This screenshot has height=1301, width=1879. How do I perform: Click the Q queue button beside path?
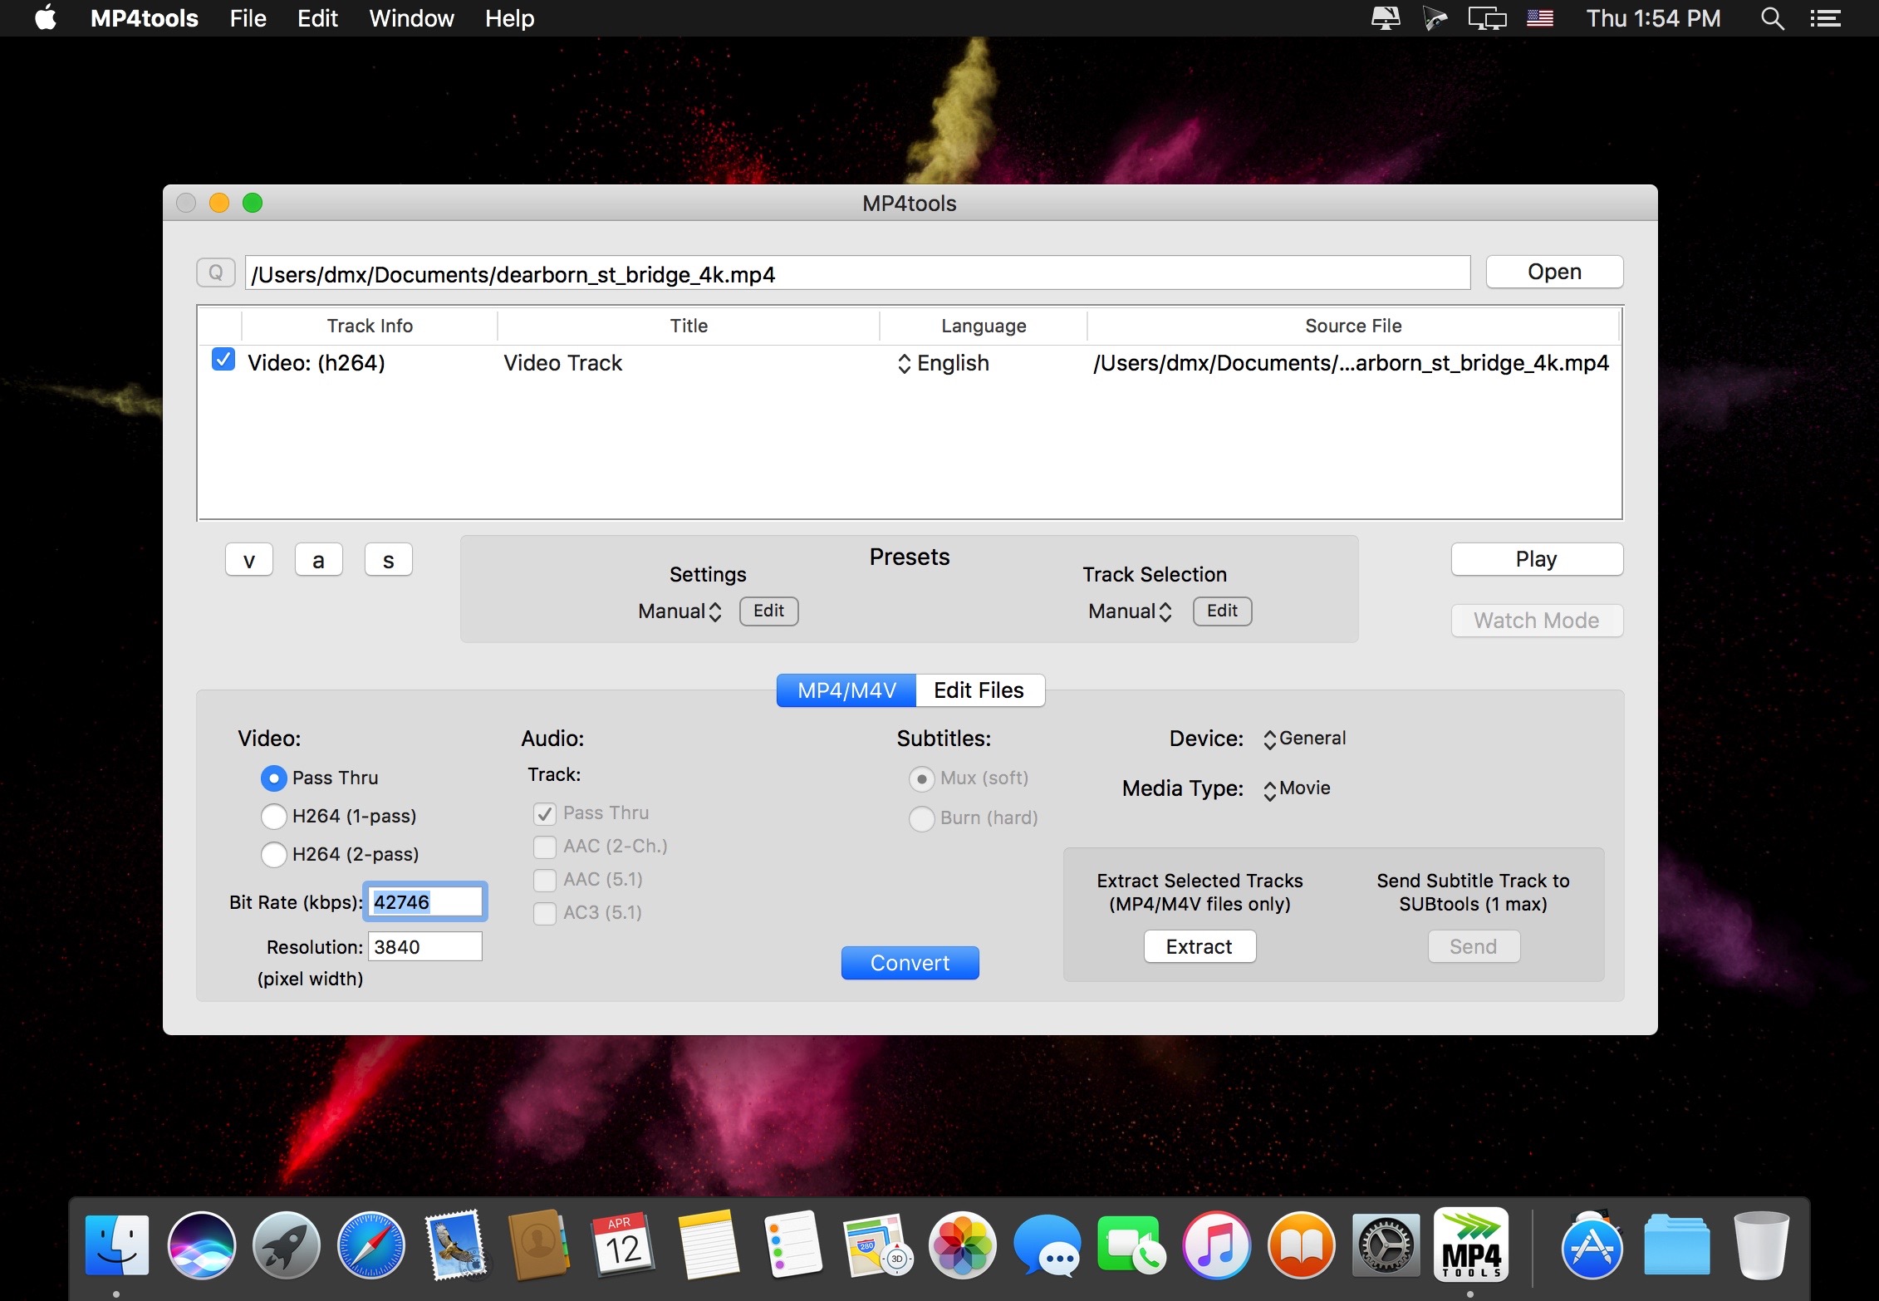coord(215,272)
